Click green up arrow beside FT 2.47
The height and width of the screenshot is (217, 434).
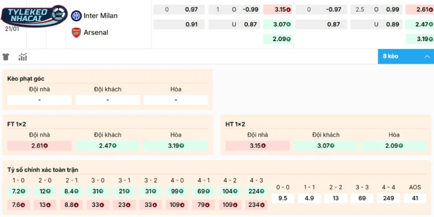(x=114, y=146)
